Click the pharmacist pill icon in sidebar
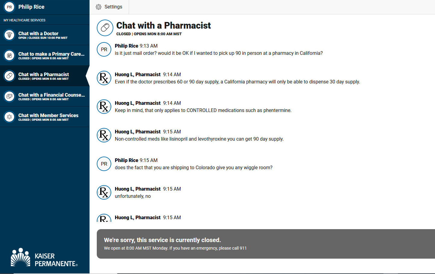Screen dimensions: 435x274 [x=9, y=76]
